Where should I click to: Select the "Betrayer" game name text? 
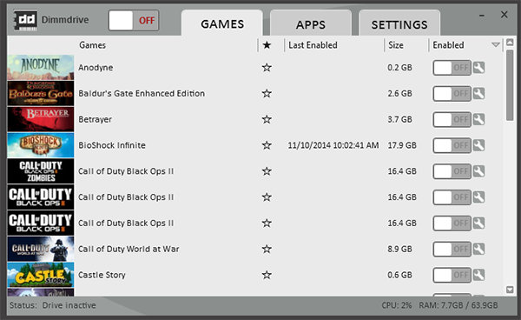click(95, 119)
